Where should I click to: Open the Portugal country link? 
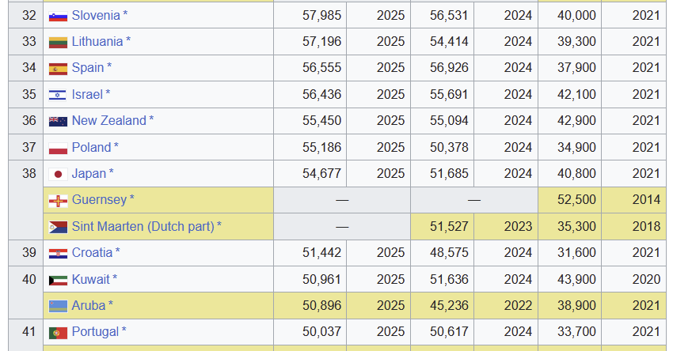click(95, 332)
